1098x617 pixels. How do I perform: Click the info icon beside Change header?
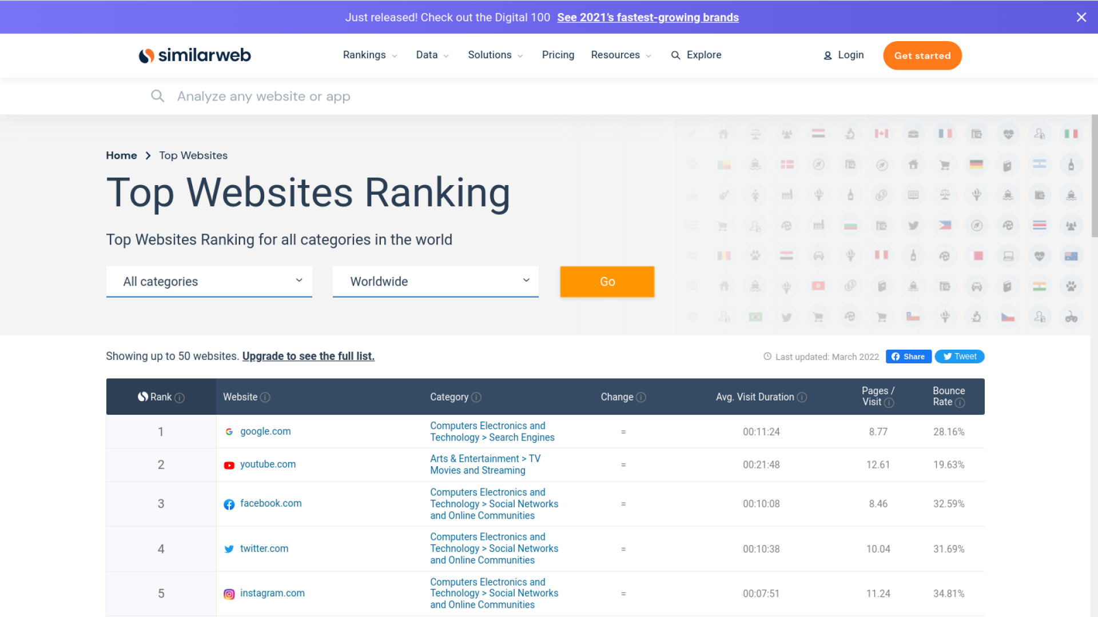[641, 397]
